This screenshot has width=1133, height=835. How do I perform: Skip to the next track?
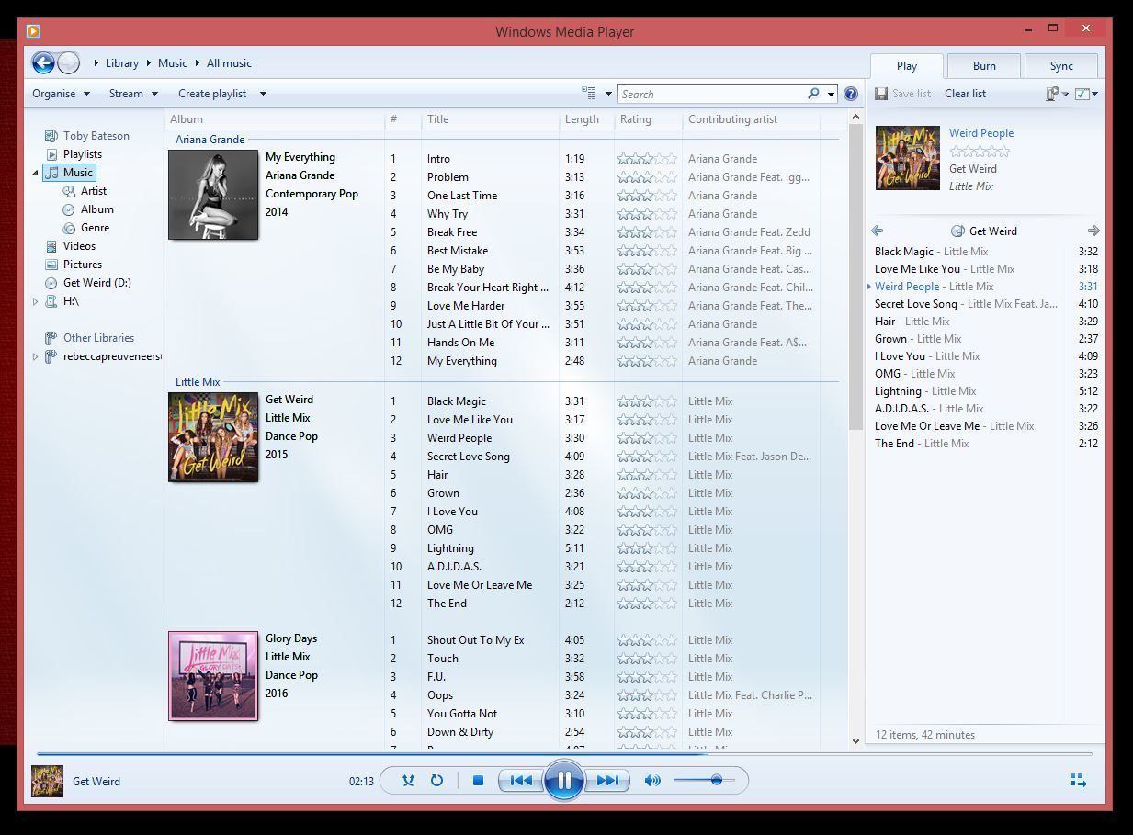pos(607,780)
